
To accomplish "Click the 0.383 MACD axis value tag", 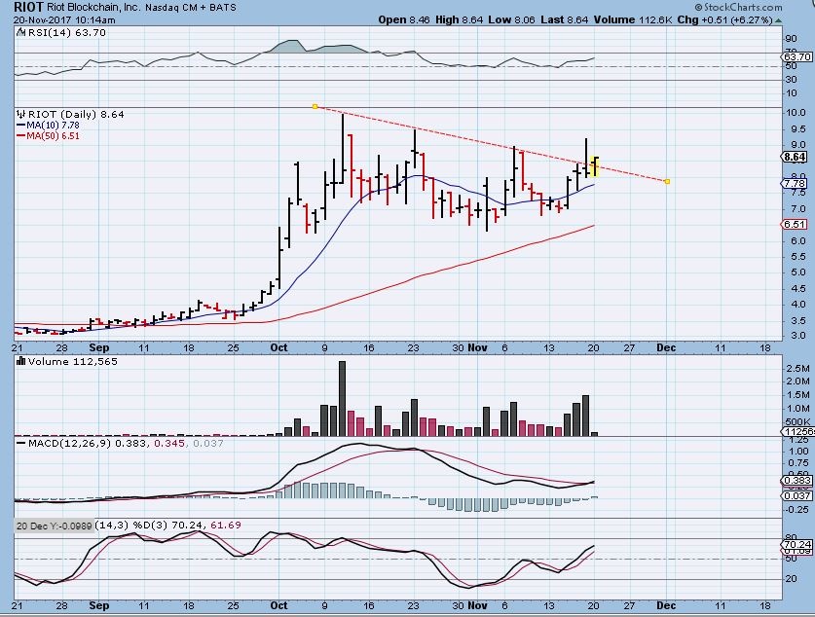I will [x=796, y=482].
